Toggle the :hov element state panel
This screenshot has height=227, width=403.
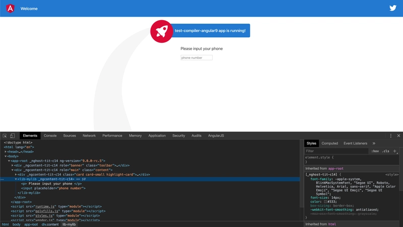375,151
